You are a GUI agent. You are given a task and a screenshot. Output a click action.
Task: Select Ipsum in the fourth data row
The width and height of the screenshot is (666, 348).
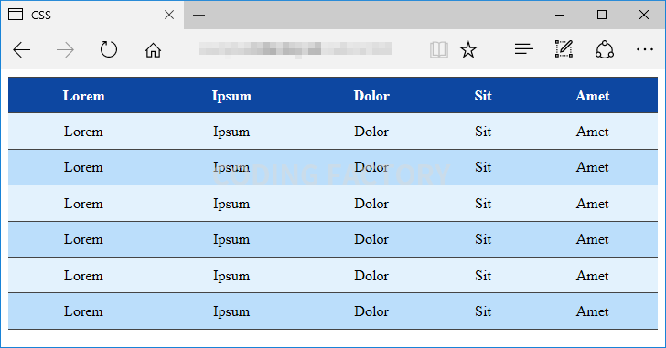(231, 239)
